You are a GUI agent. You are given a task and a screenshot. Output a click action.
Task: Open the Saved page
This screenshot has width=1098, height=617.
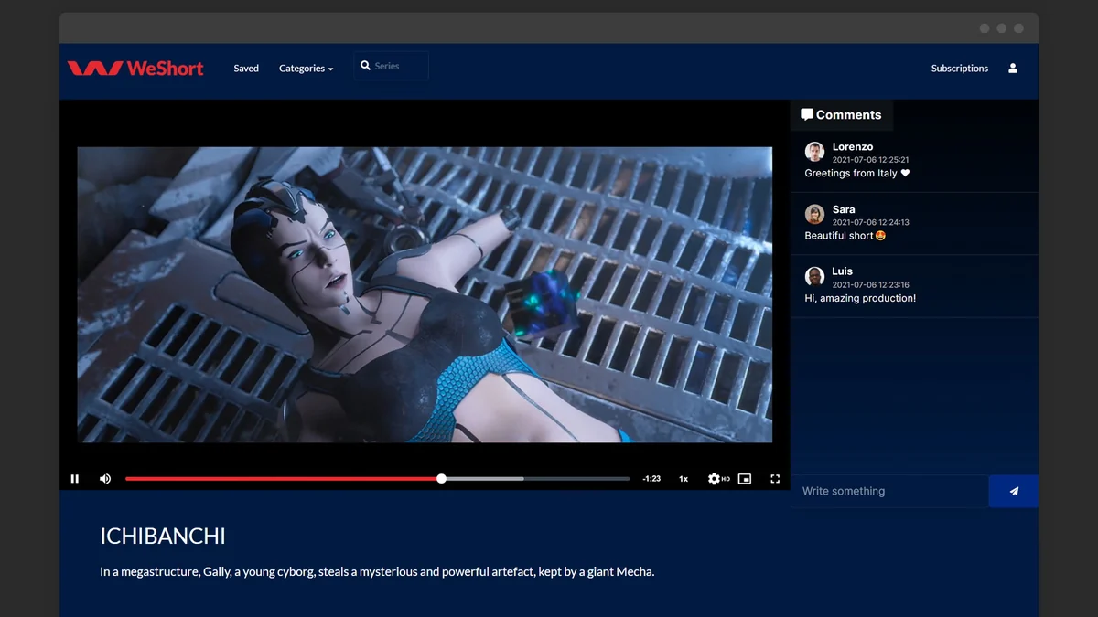[x=246, y=69]
